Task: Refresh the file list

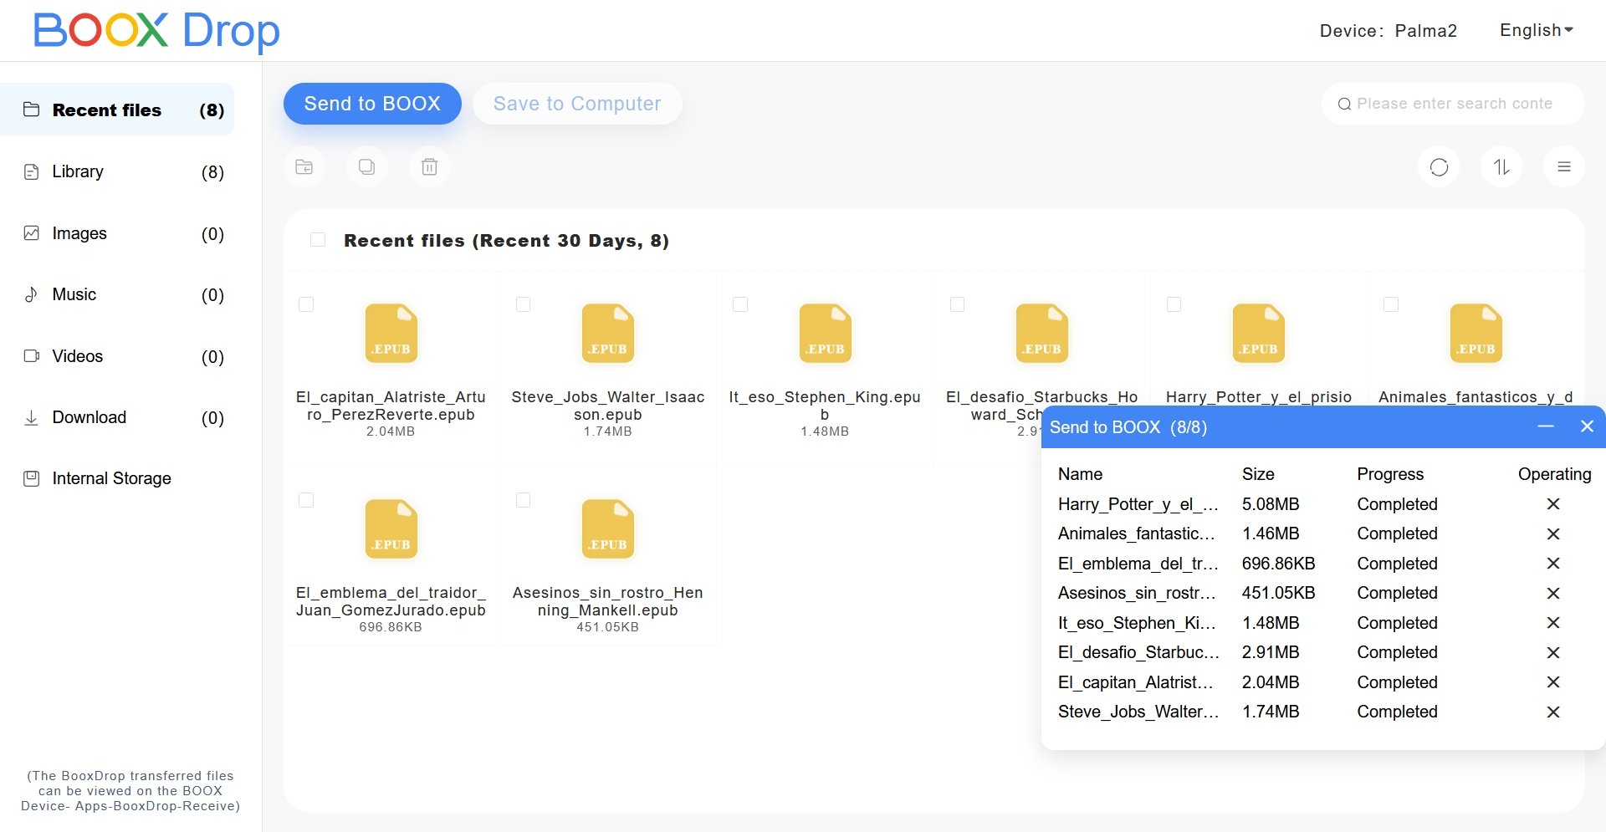Action: tap(1439, 166)
